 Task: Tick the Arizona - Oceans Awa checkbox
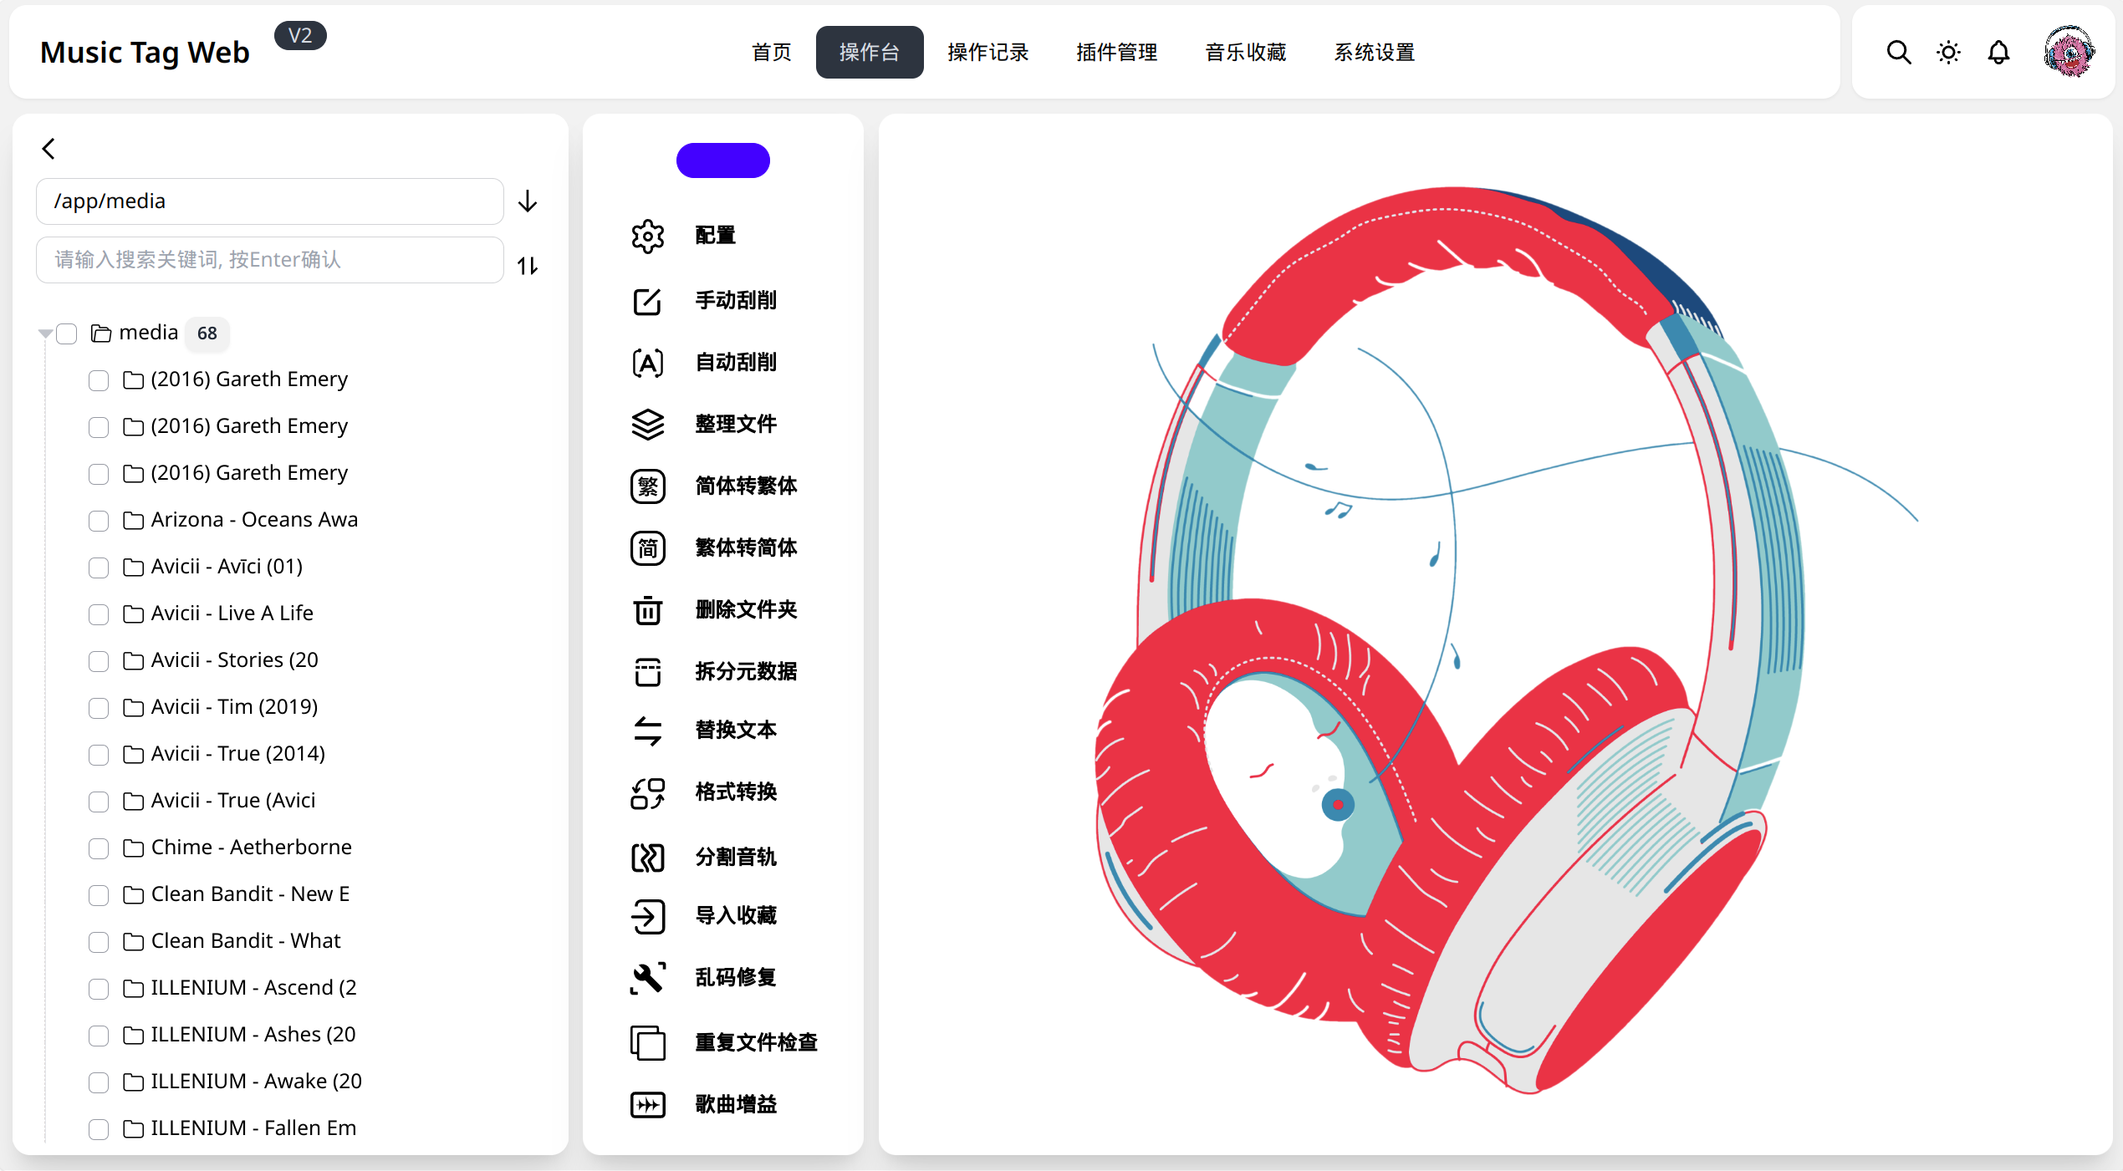[x=99, y=521]
